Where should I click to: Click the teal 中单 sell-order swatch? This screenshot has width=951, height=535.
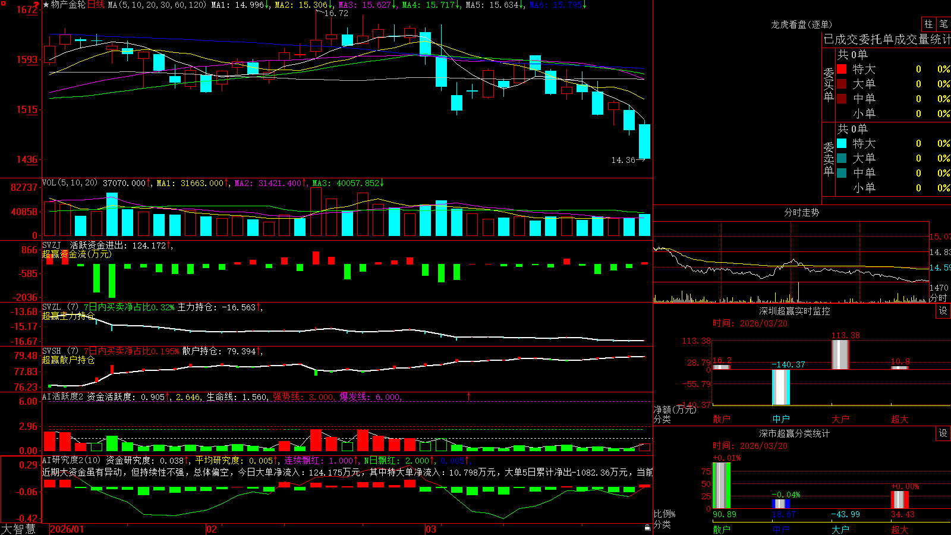pyautogui.click(x=842, y=173)
